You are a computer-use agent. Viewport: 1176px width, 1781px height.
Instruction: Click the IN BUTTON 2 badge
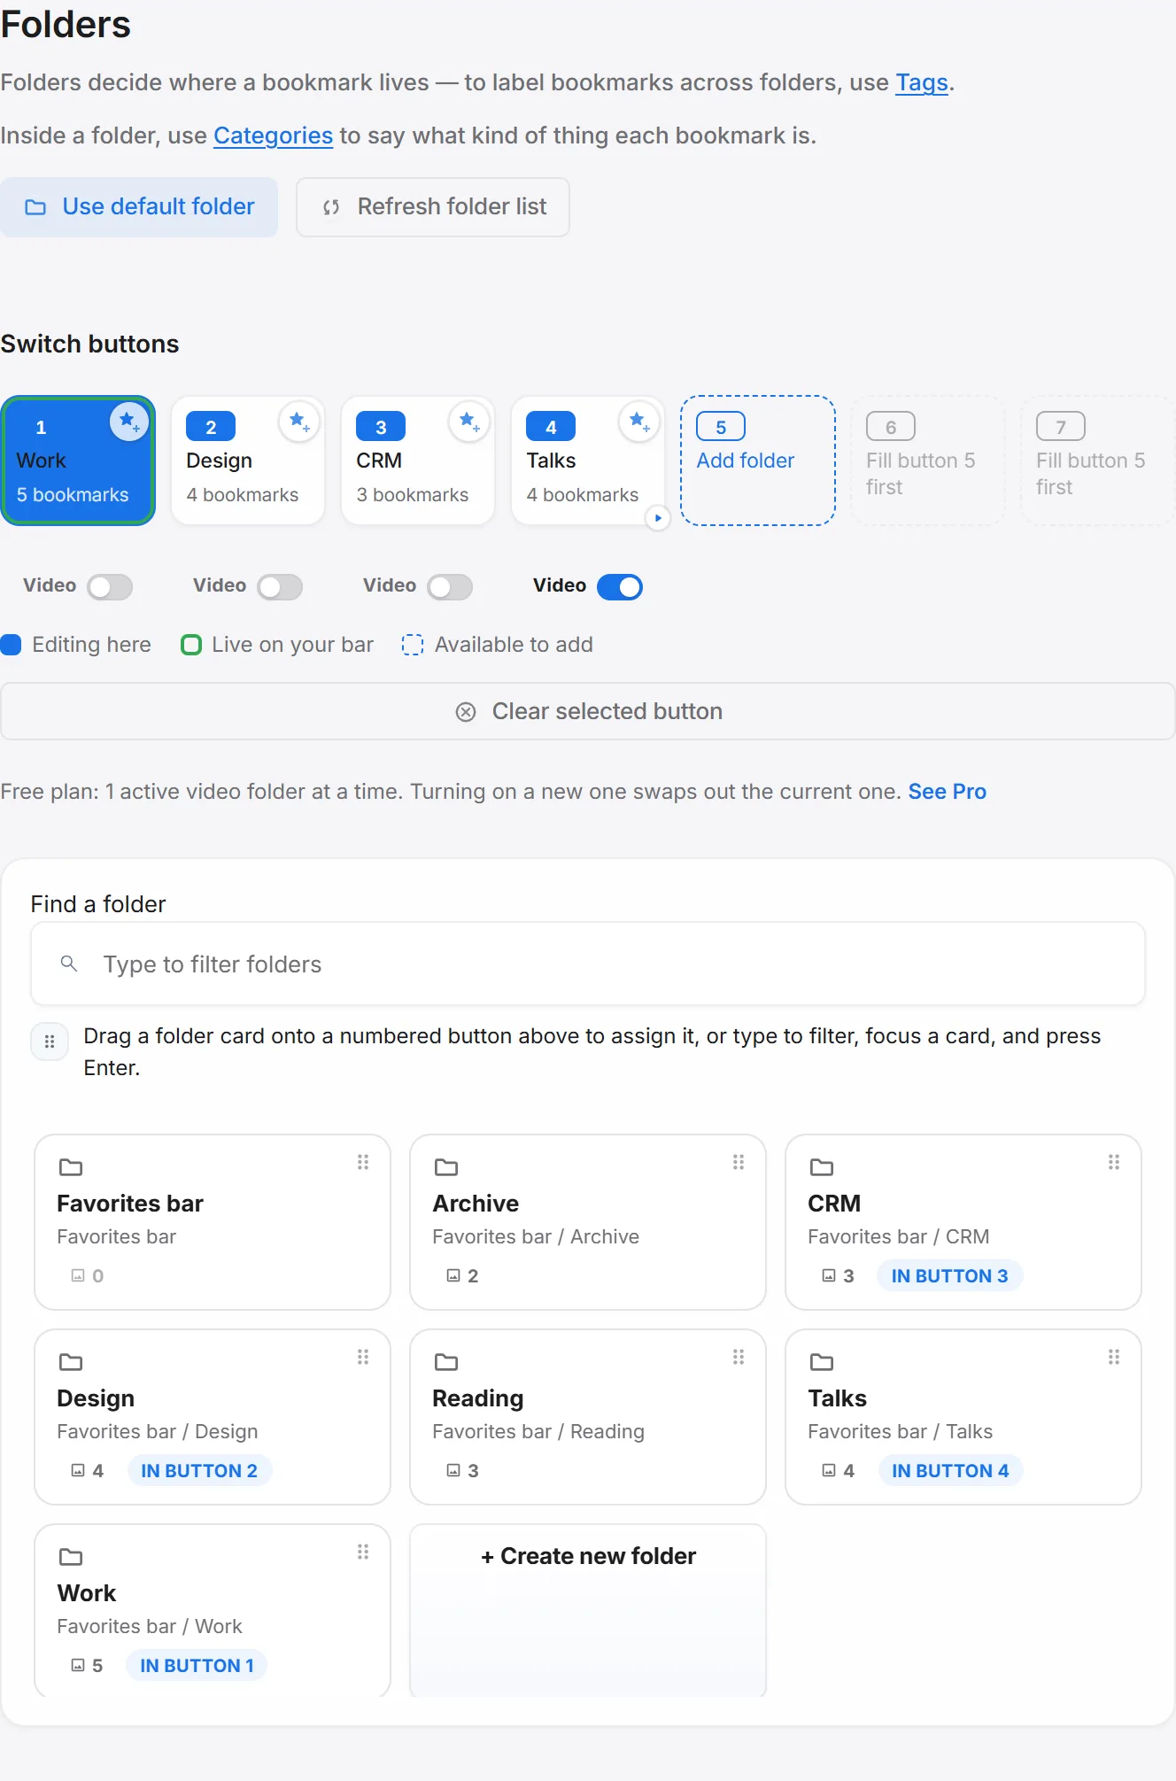point(199,1470)
